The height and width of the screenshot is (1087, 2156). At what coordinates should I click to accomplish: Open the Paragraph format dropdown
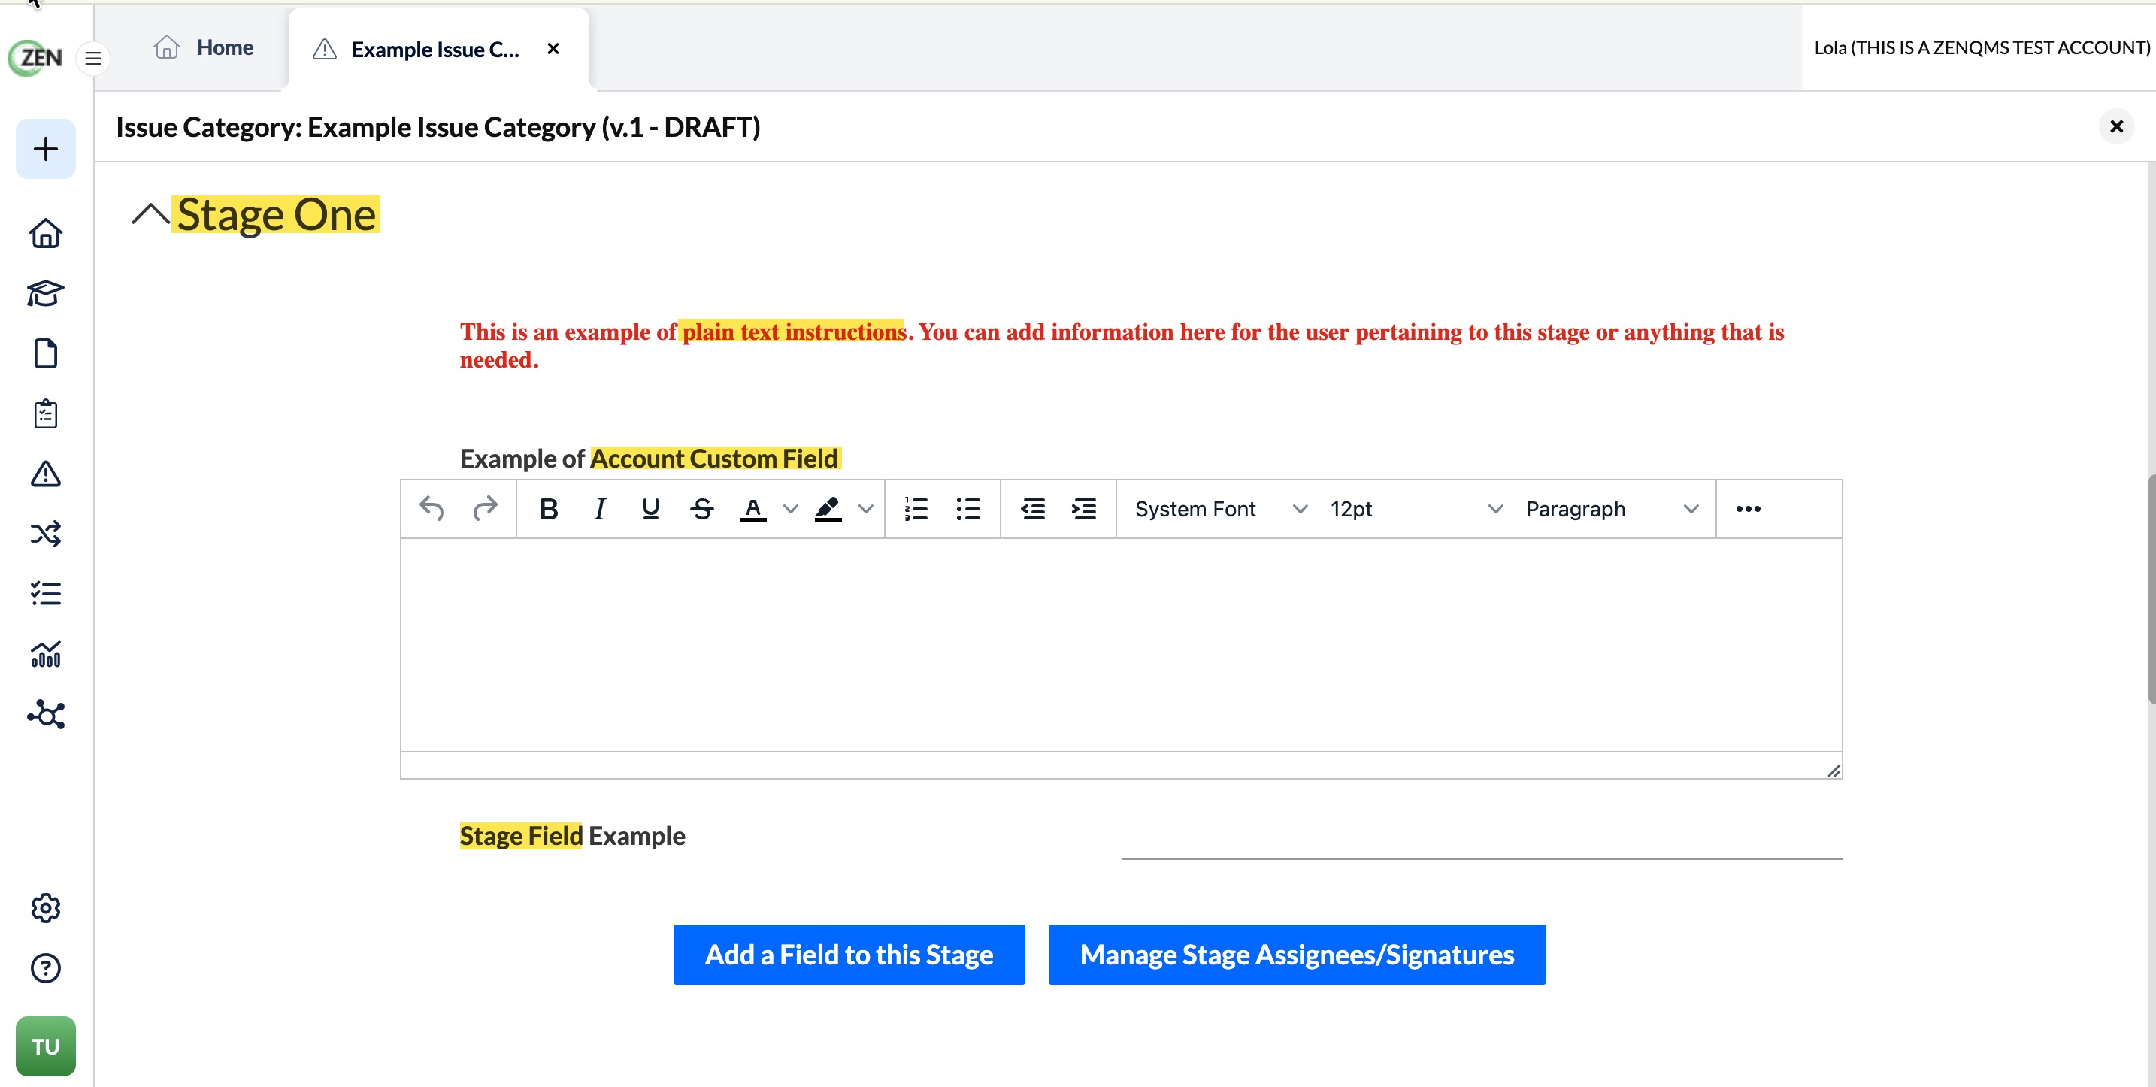coord(1611,509)
